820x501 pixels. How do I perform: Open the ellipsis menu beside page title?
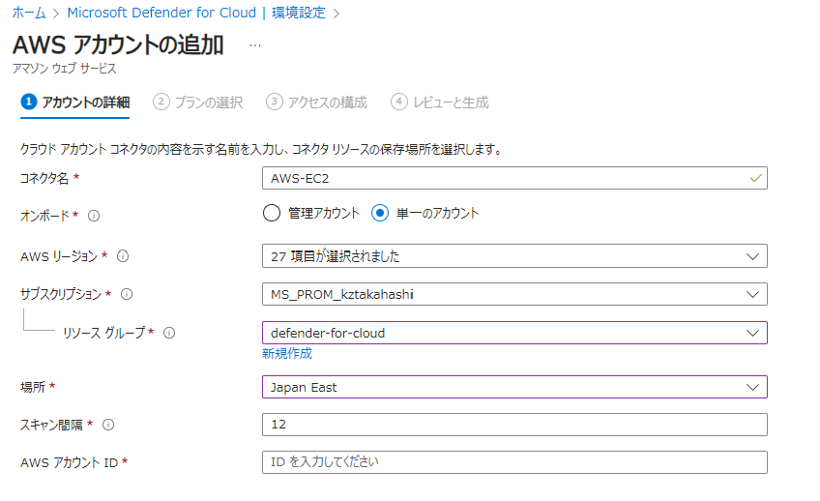coord(255,44)
